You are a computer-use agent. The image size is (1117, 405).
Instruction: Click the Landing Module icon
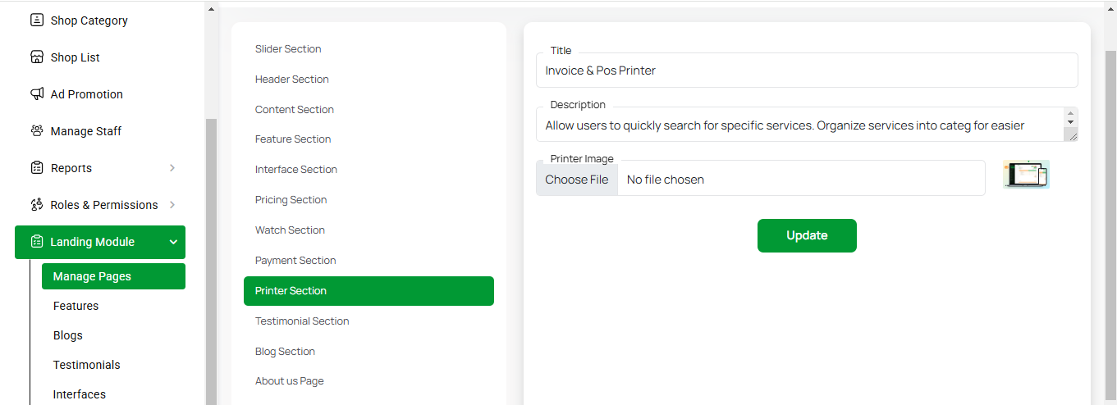click(37, 242)
